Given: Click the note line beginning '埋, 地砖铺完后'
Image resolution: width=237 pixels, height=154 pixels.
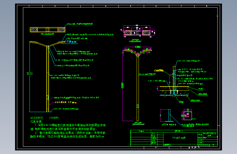Looking at the screenshot, I should pos(64,129).
